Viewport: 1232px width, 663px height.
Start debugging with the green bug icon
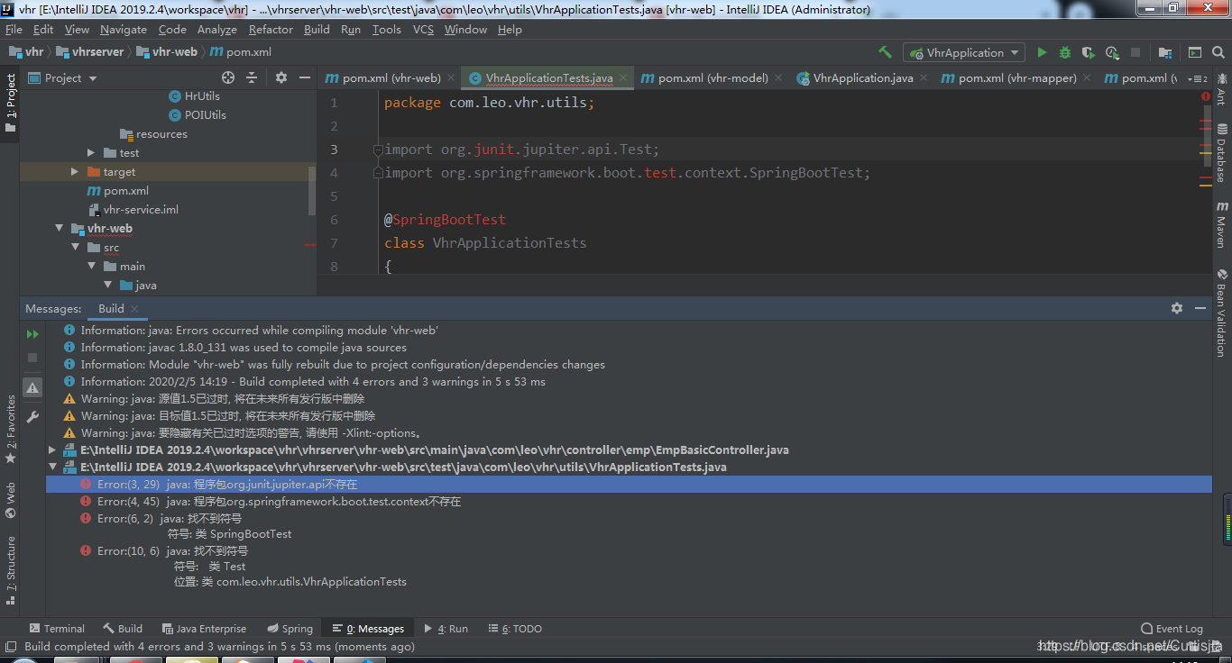[1065, 52]
